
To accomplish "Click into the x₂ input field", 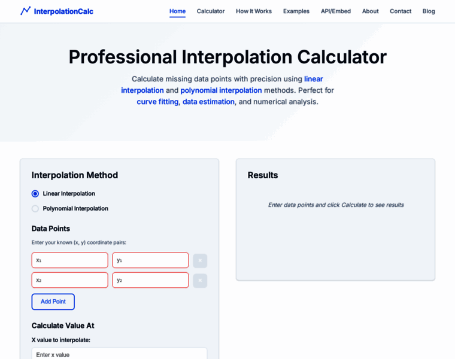I will (x=70, y=280).
